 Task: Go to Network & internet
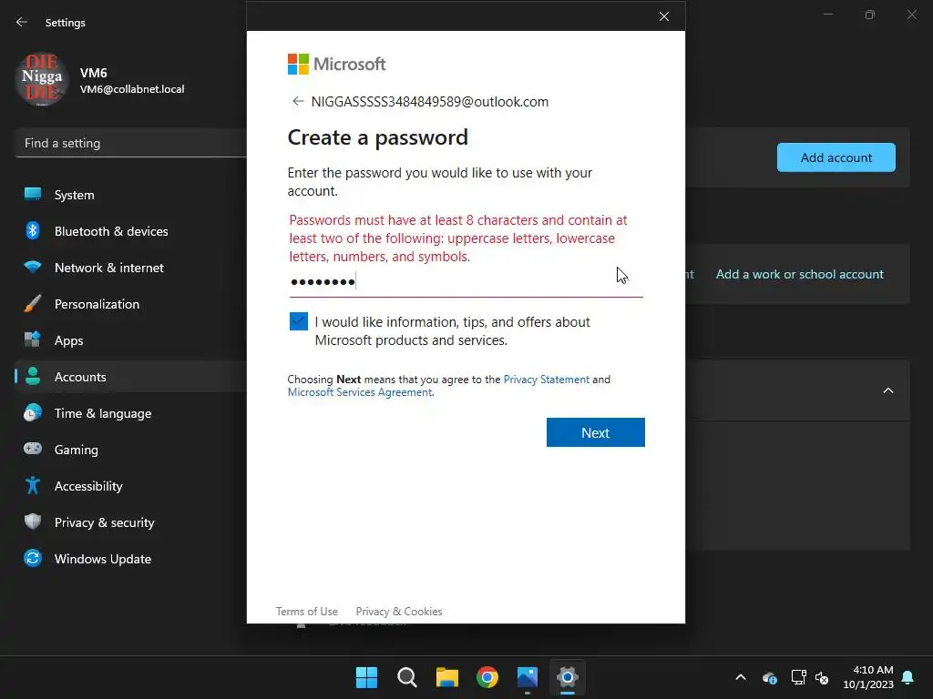[131, 268]
